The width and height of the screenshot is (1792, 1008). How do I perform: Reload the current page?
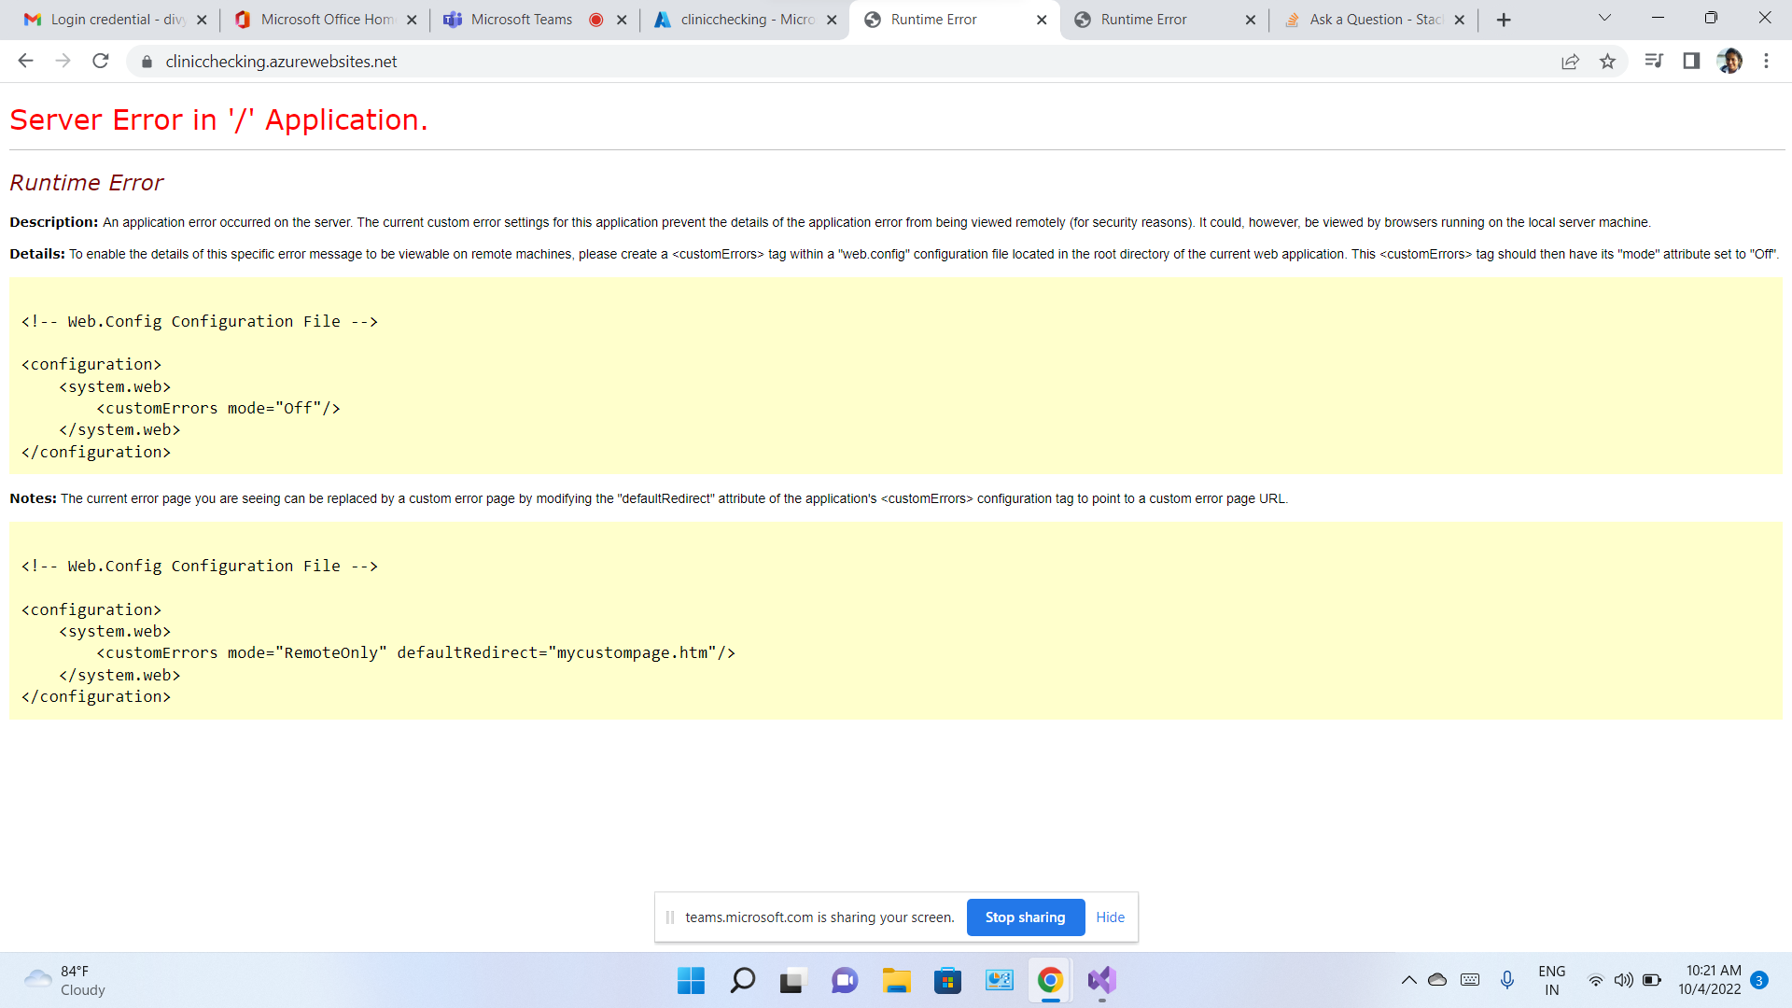point(101,62)
